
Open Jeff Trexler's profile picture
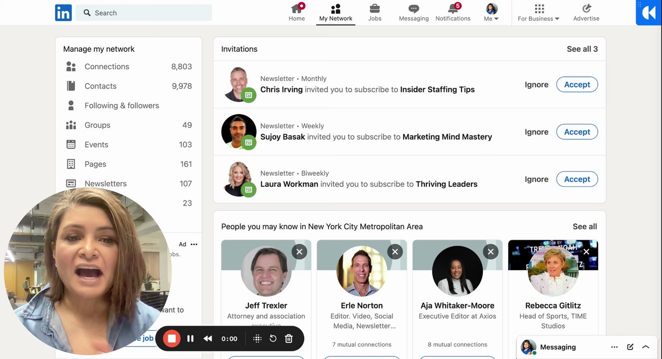[266, 271]
